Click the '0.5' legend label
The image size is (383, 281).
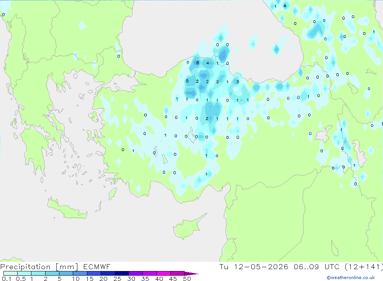click(x=21, y=279)
